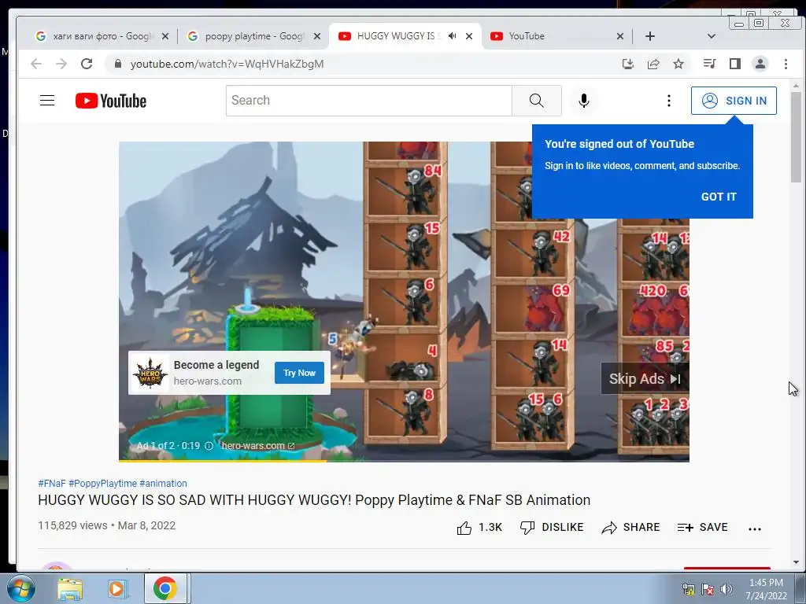Close the HUGGY WUGGY tab

pos(469,36)
